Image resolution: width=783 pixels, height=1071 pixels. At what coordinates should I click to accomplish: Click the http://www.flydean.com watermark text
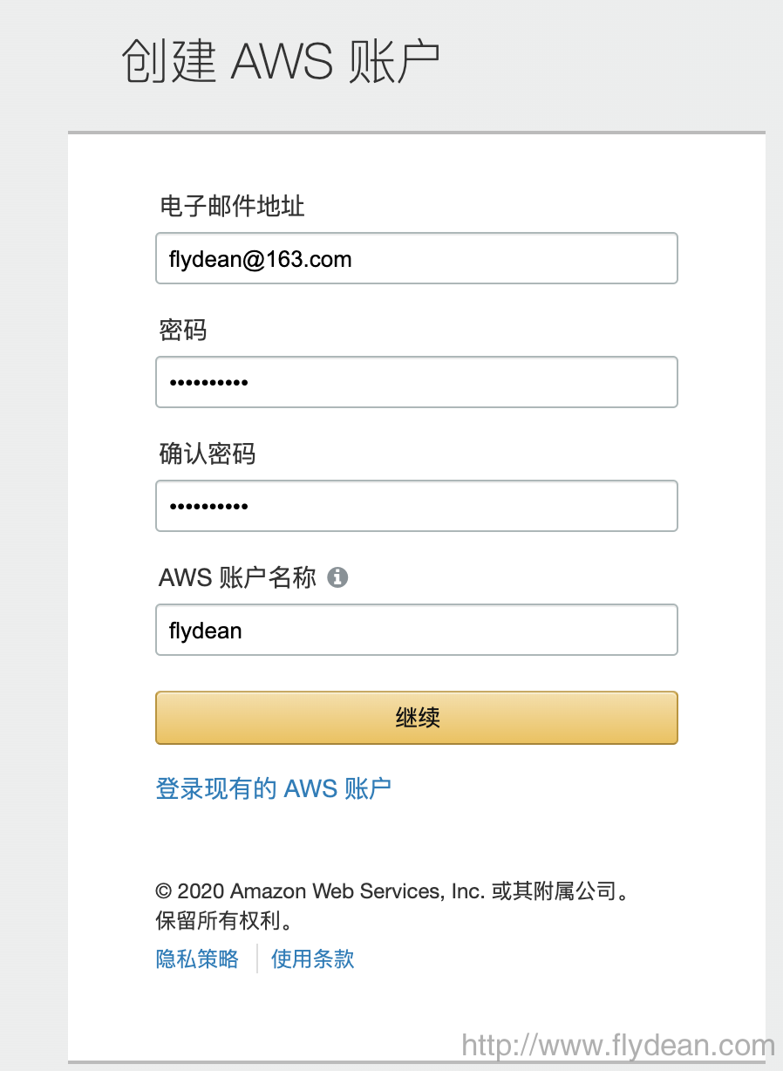pyautogui.click(x=617, y=1046)
